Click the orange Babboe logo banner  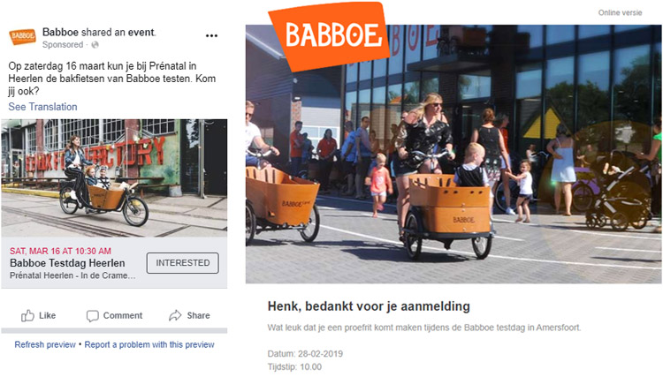330,35
